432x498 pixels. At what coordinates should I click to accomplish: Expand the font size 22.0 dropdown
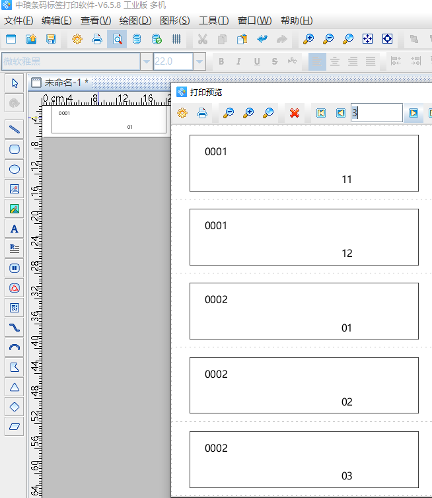(199, 62)
